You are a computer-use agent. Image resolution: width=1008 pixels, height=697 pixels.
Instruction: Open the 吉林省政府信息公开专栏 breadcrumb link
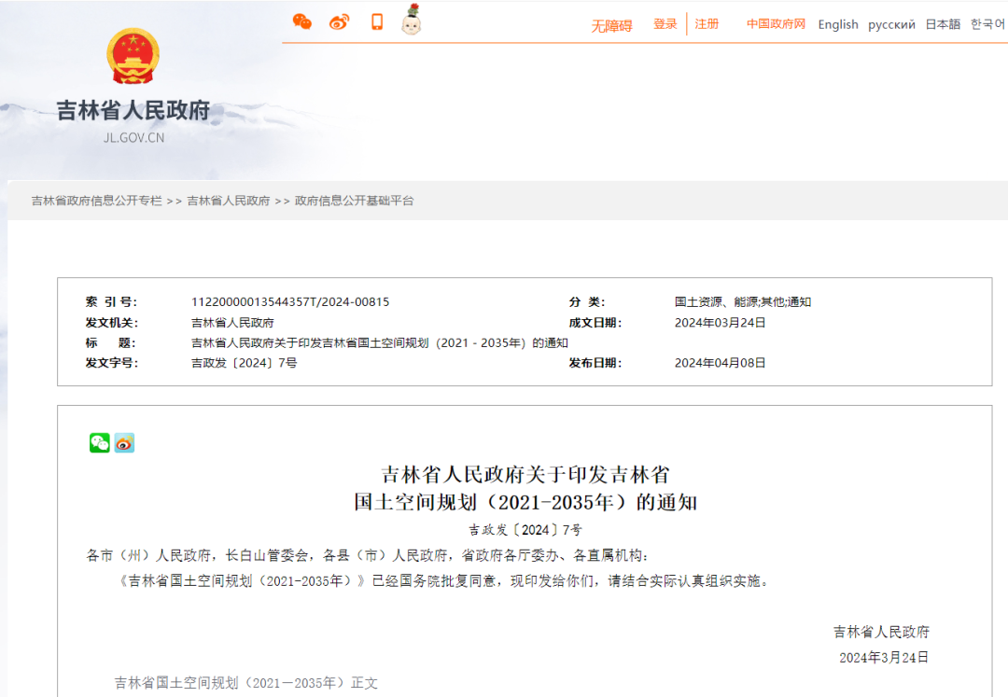click(96, 200)
